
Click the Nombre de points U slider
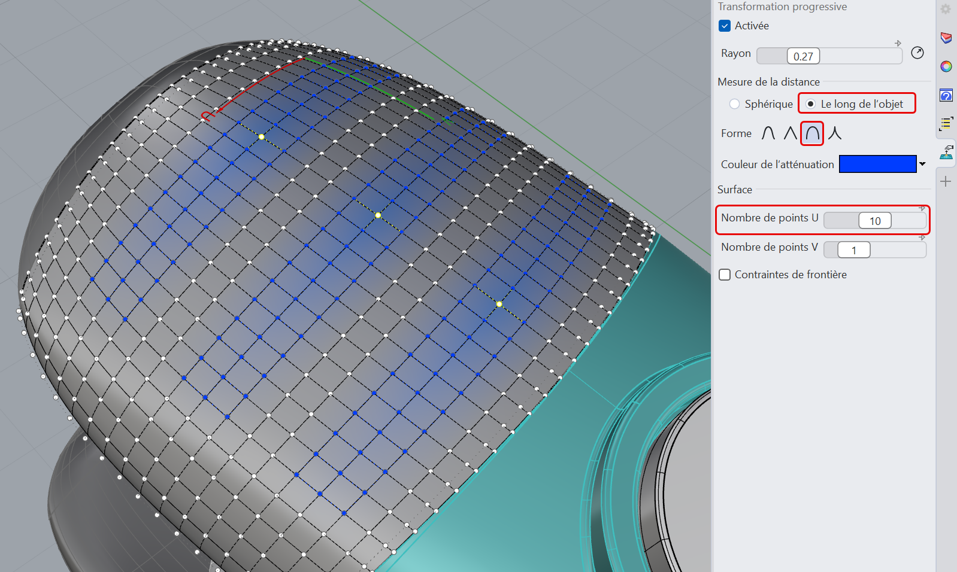point(875,221)
